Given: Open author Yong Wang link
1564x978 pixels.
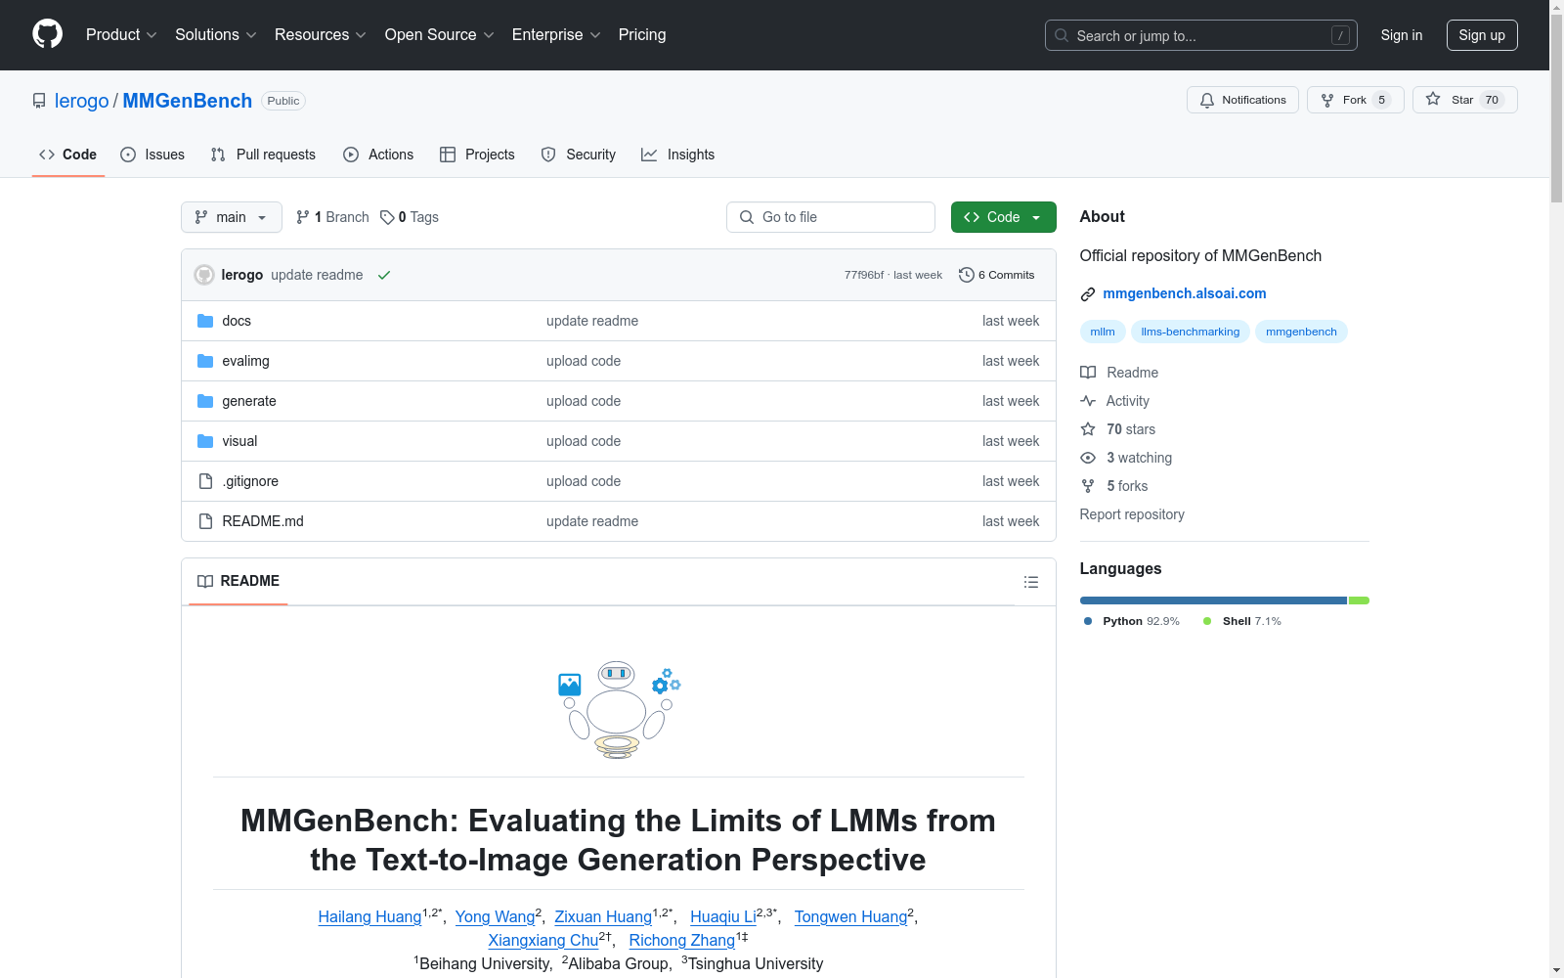Looking at the screenshot, I should 495,916.
